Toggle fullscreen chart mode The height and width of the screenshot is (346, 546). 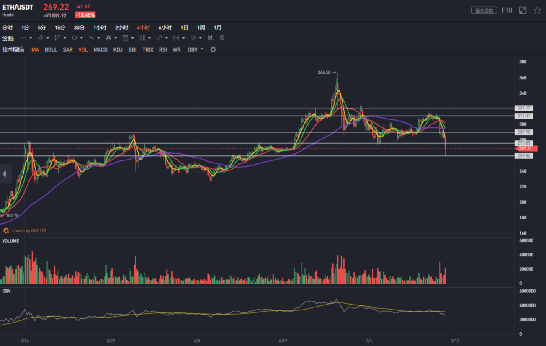point(523,10)
